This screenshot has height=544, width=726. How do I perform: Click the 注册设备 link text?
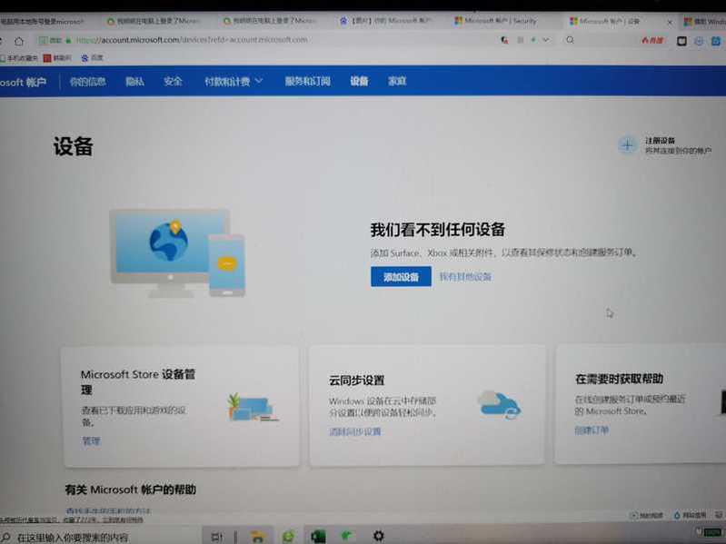[x=661, y=140]
